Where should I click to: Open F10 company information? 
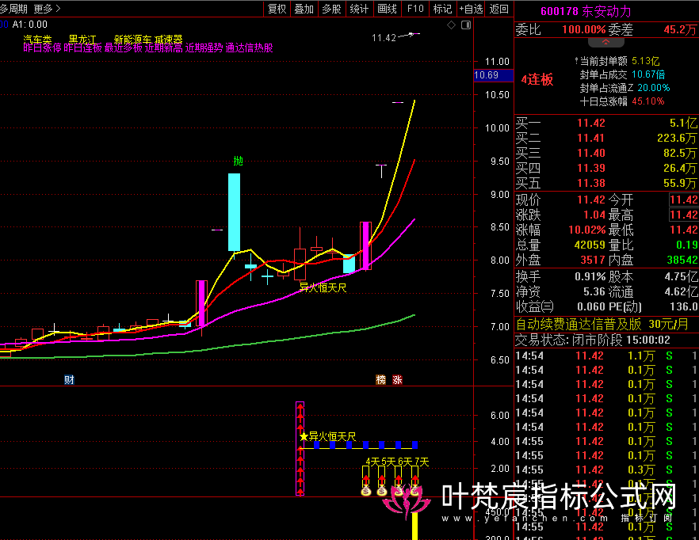[415, 9]
